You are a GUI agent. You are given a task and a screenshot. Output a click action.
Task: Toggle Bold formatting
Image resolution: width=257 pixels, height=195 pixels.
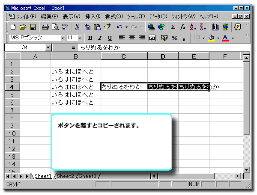(90, 38)
